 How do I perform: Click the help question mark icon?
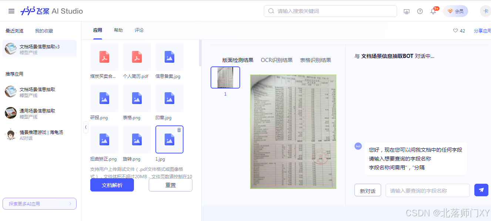pyautogui.click(x=420, y=11)
